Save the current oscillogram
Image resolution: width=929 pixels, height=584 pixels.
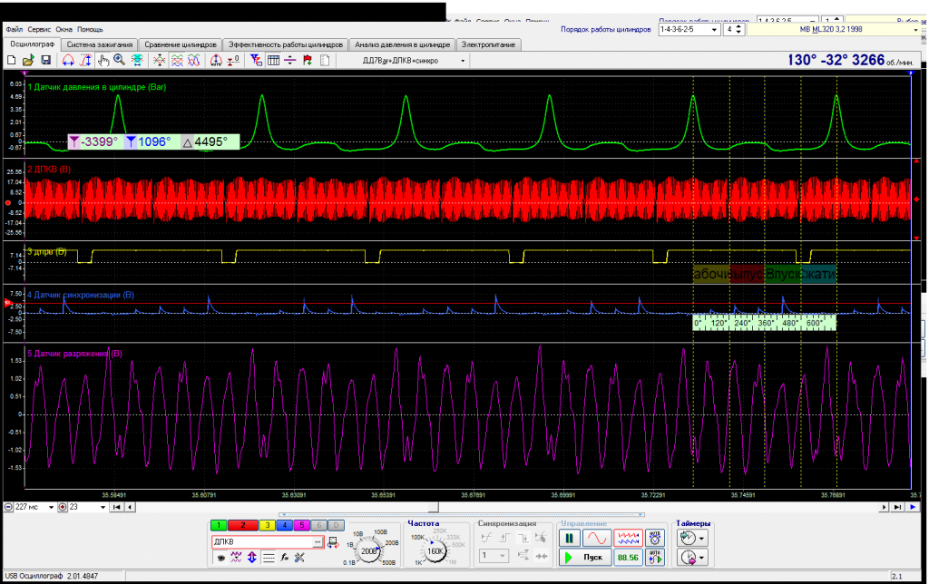pos(45,61)
